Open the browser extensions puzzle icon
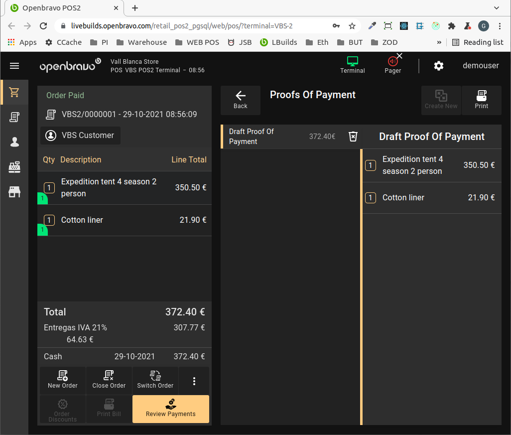Screen dimensions: 511x435 pos(451,26)
